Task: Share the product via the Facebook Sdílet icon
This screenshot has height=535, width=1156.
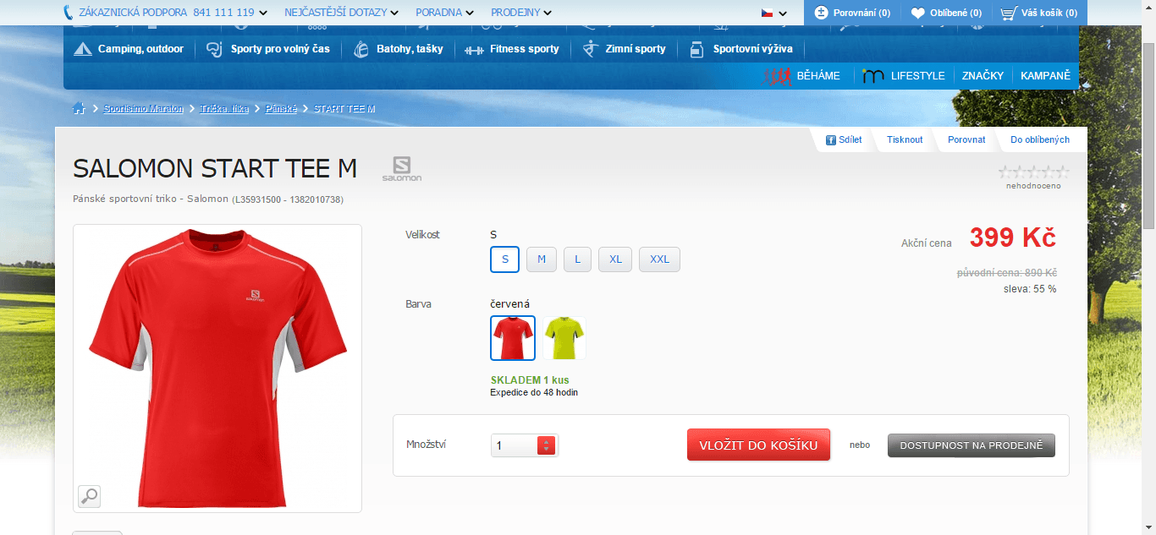Action: pos(831,140)
